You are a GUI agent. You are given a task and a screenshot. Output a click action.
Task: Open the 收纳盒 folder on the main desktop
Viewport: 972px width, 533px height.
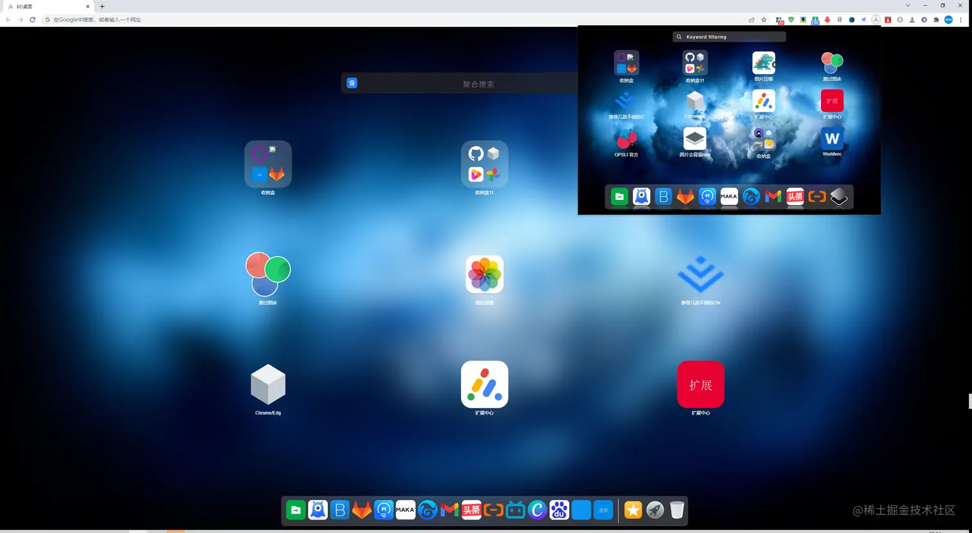tap(268, 164)
